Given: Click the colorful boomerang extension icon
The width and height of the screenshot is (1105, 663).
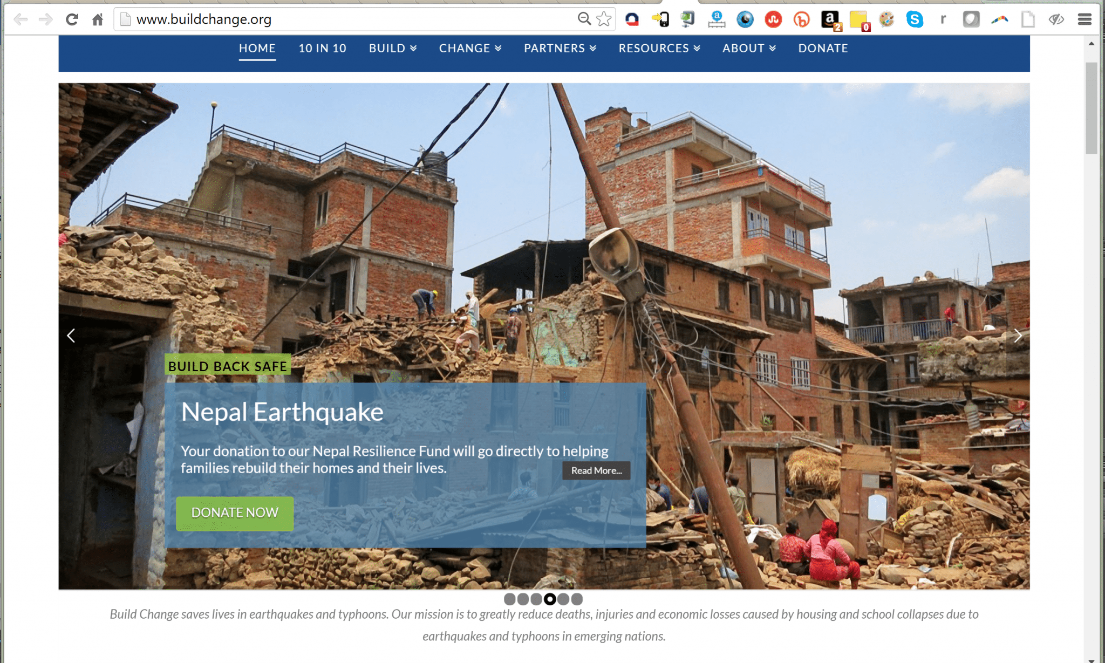Looking at the screenshot, I should (x=999, y=19).
